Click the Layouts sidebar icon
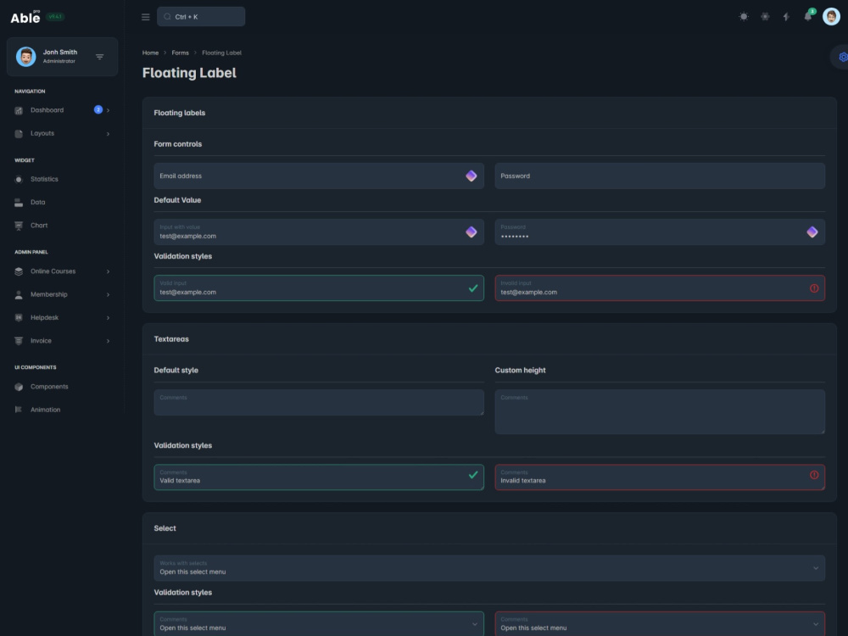Image resolution: width=848 pixels, height=636 pixels. pos(19,134)
